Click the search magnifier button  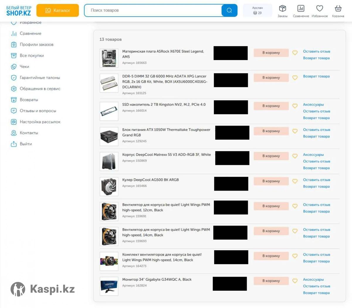point(229,10)
